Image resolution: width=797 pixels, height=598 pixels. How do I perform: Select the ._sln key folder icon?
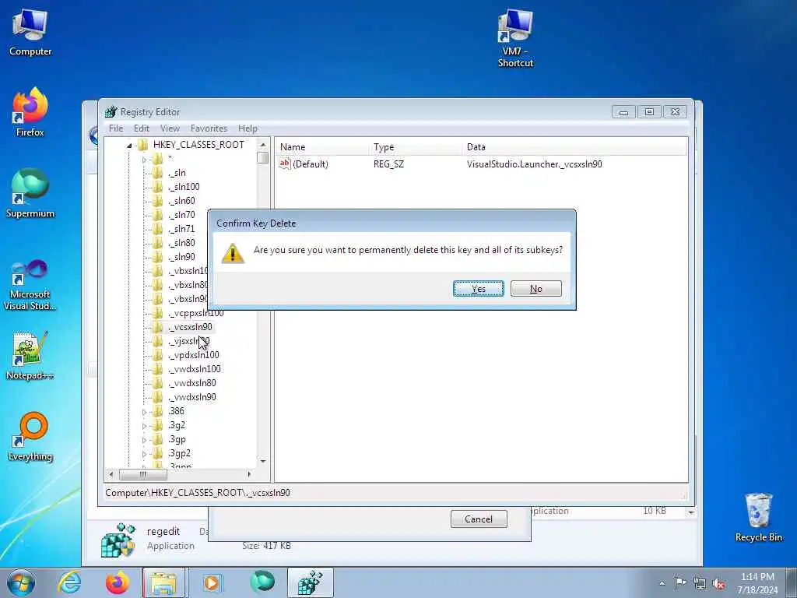(x=158, y=173)
